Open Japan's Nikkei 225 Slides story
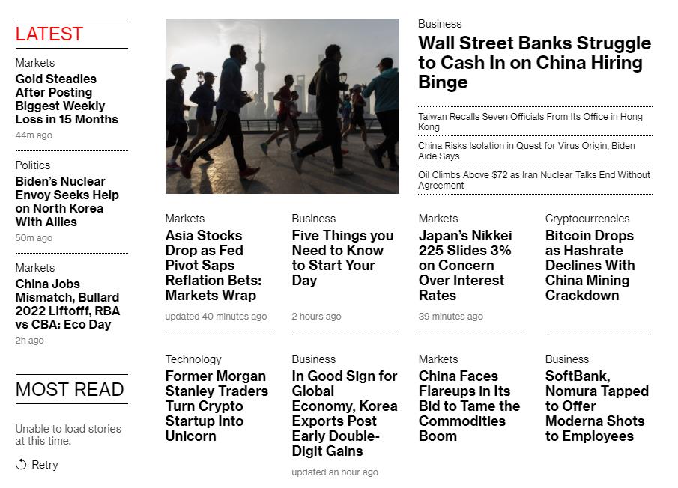The height and width of the screenshot is (488, 678). 464,265
